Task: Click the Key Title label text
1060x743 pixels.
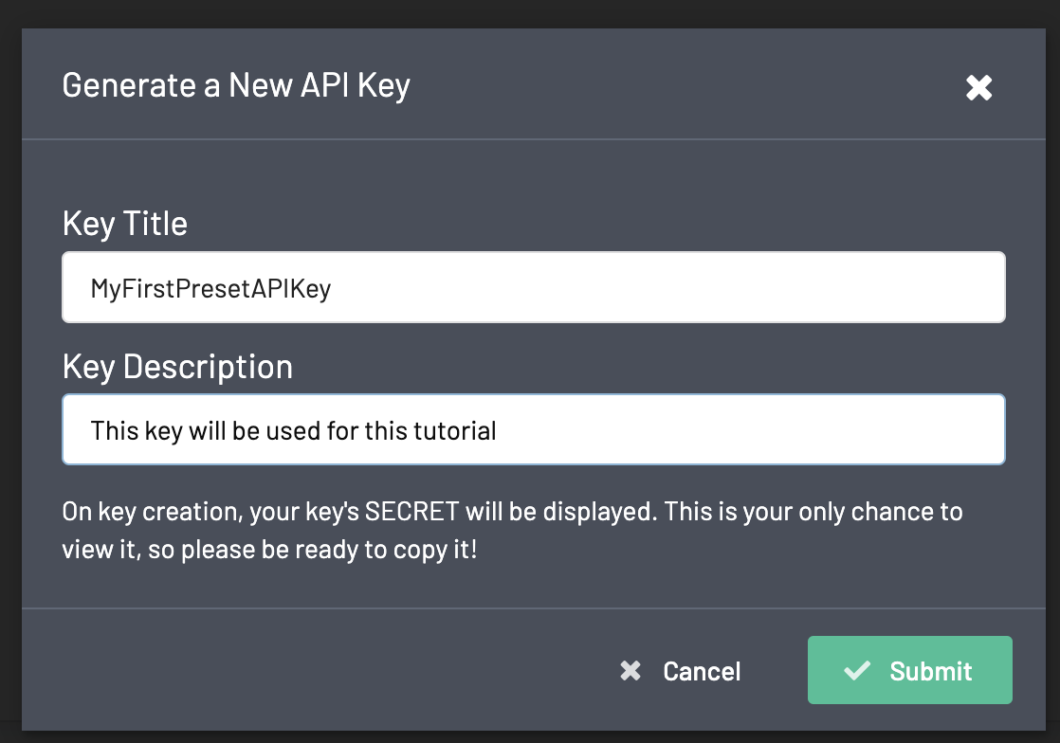Action: coord(124,224)
